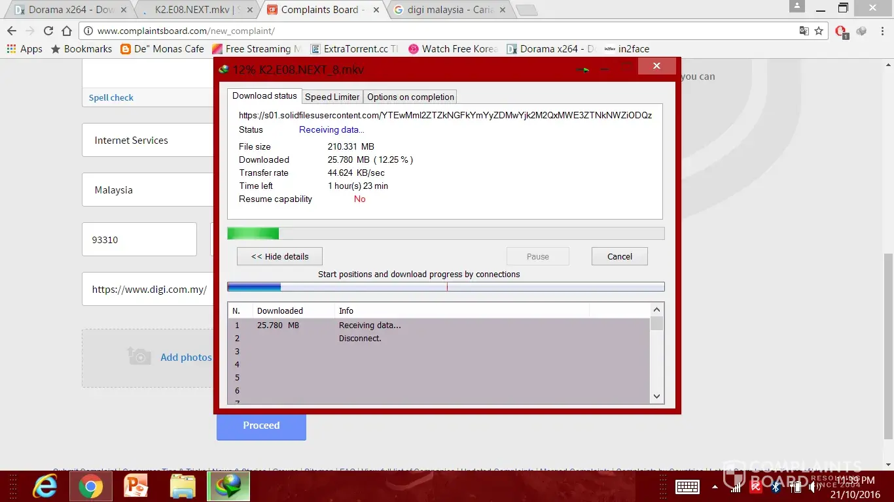Click the Chrome home button
894x502 pixels.
[x=67, y=31]
